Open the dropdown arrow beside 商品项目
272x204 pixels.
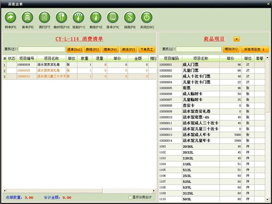click(x=237, y=39)
